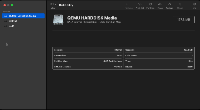Remove a volume with minus button

click(x=131, y=4)
